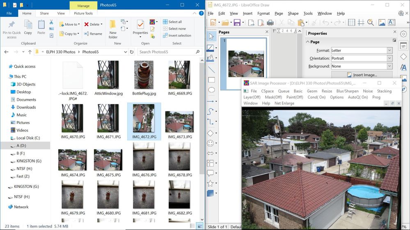Select the Ellipse drawing tool

tap(211, 90)
